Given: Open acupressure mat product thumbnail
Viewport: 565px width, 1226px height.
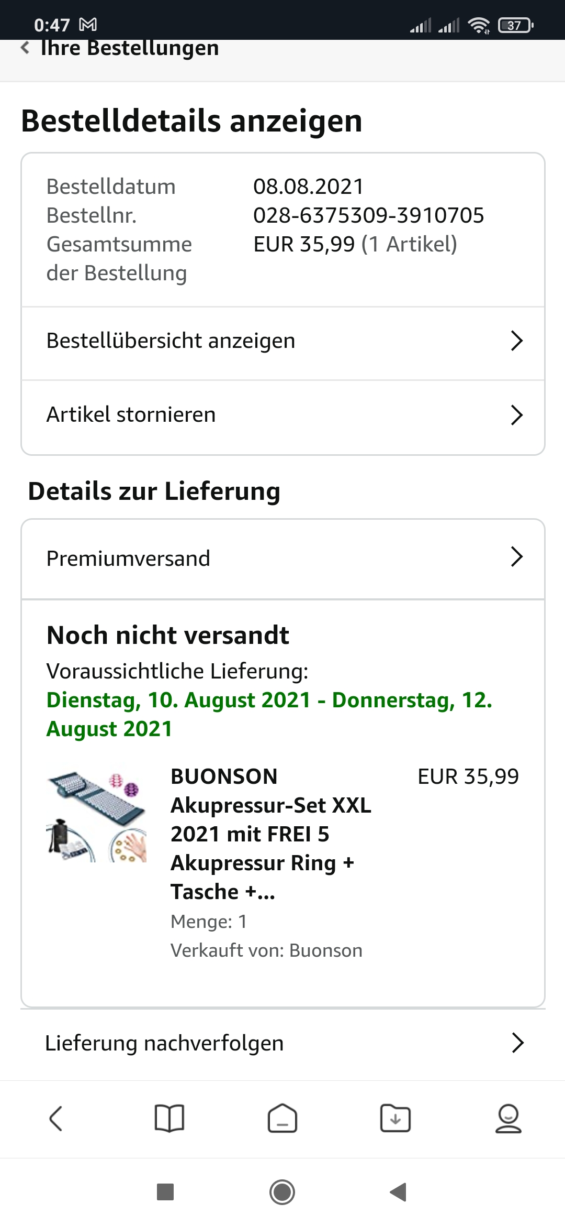Looking at the screenshot, I should click(x=97, y=816).
